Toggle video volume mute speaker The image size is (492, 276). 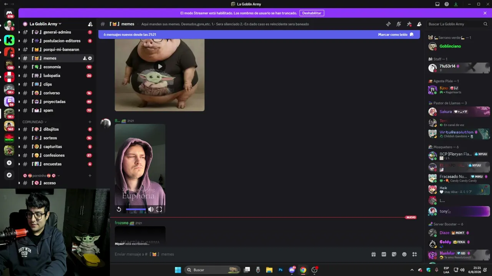click(x=151, y=209)
